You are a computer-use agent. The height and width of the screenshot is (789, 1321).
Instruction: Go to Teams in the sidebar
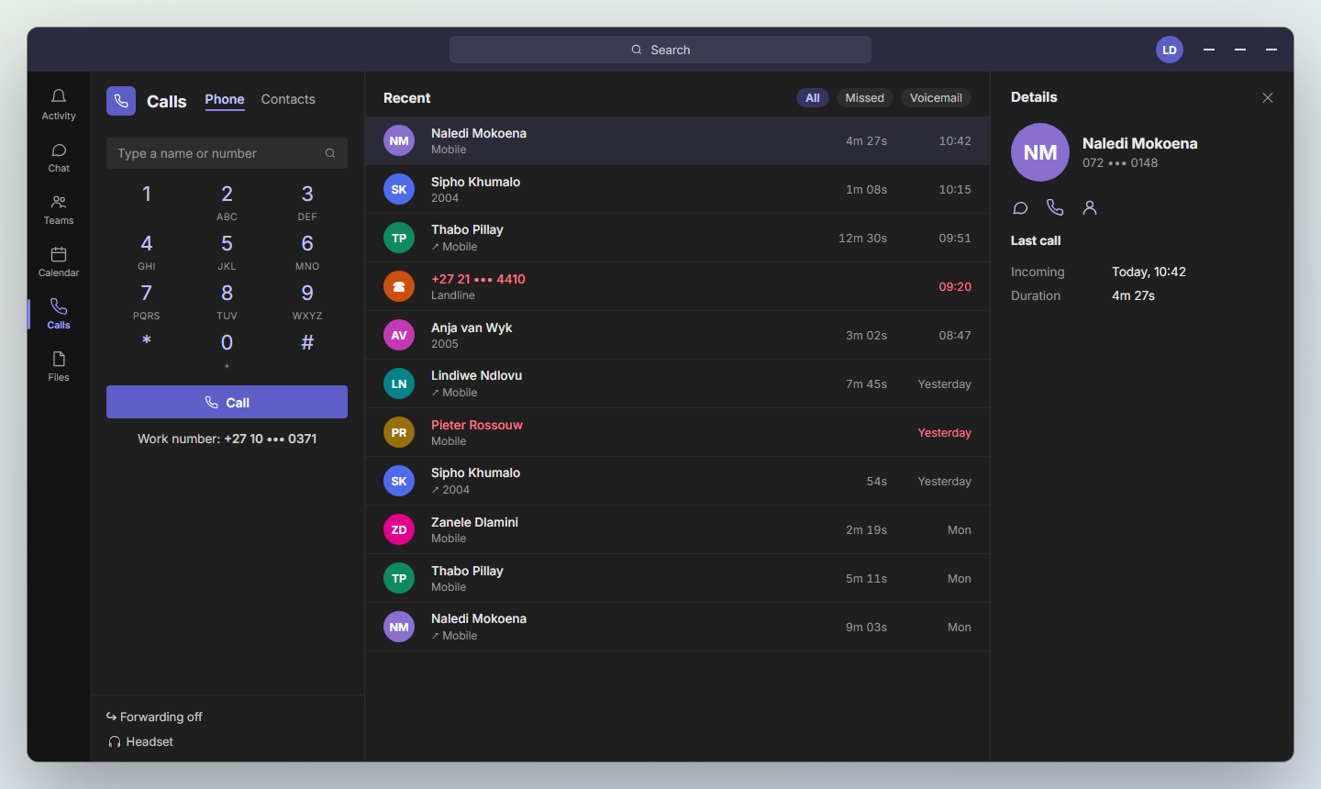(59, 209)
